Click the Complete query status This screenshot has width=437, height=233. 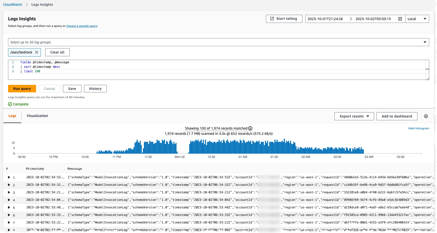(18, 104)
